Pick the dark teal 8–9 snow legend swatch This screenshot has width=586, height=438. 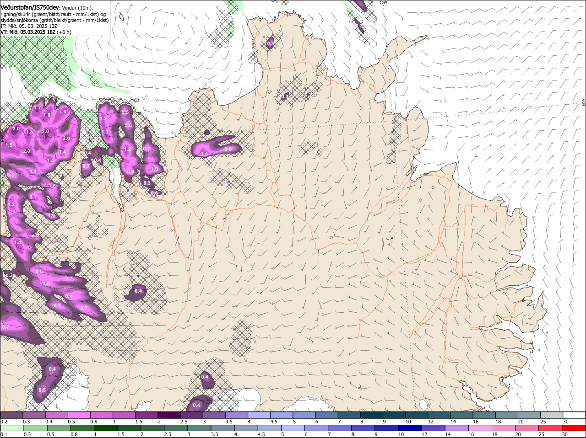[x=371, y=415]
